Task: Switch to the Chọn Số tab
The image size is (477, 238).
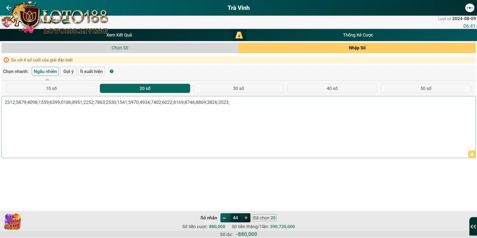Action: [x=120, y=48]
